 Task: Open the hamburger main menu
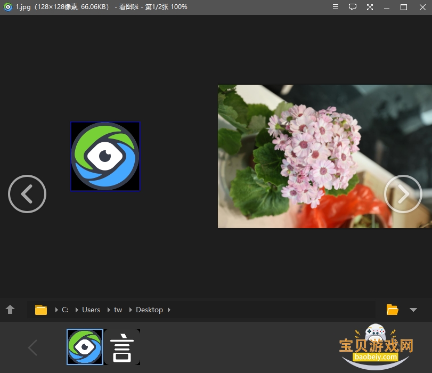coord(335,7)
